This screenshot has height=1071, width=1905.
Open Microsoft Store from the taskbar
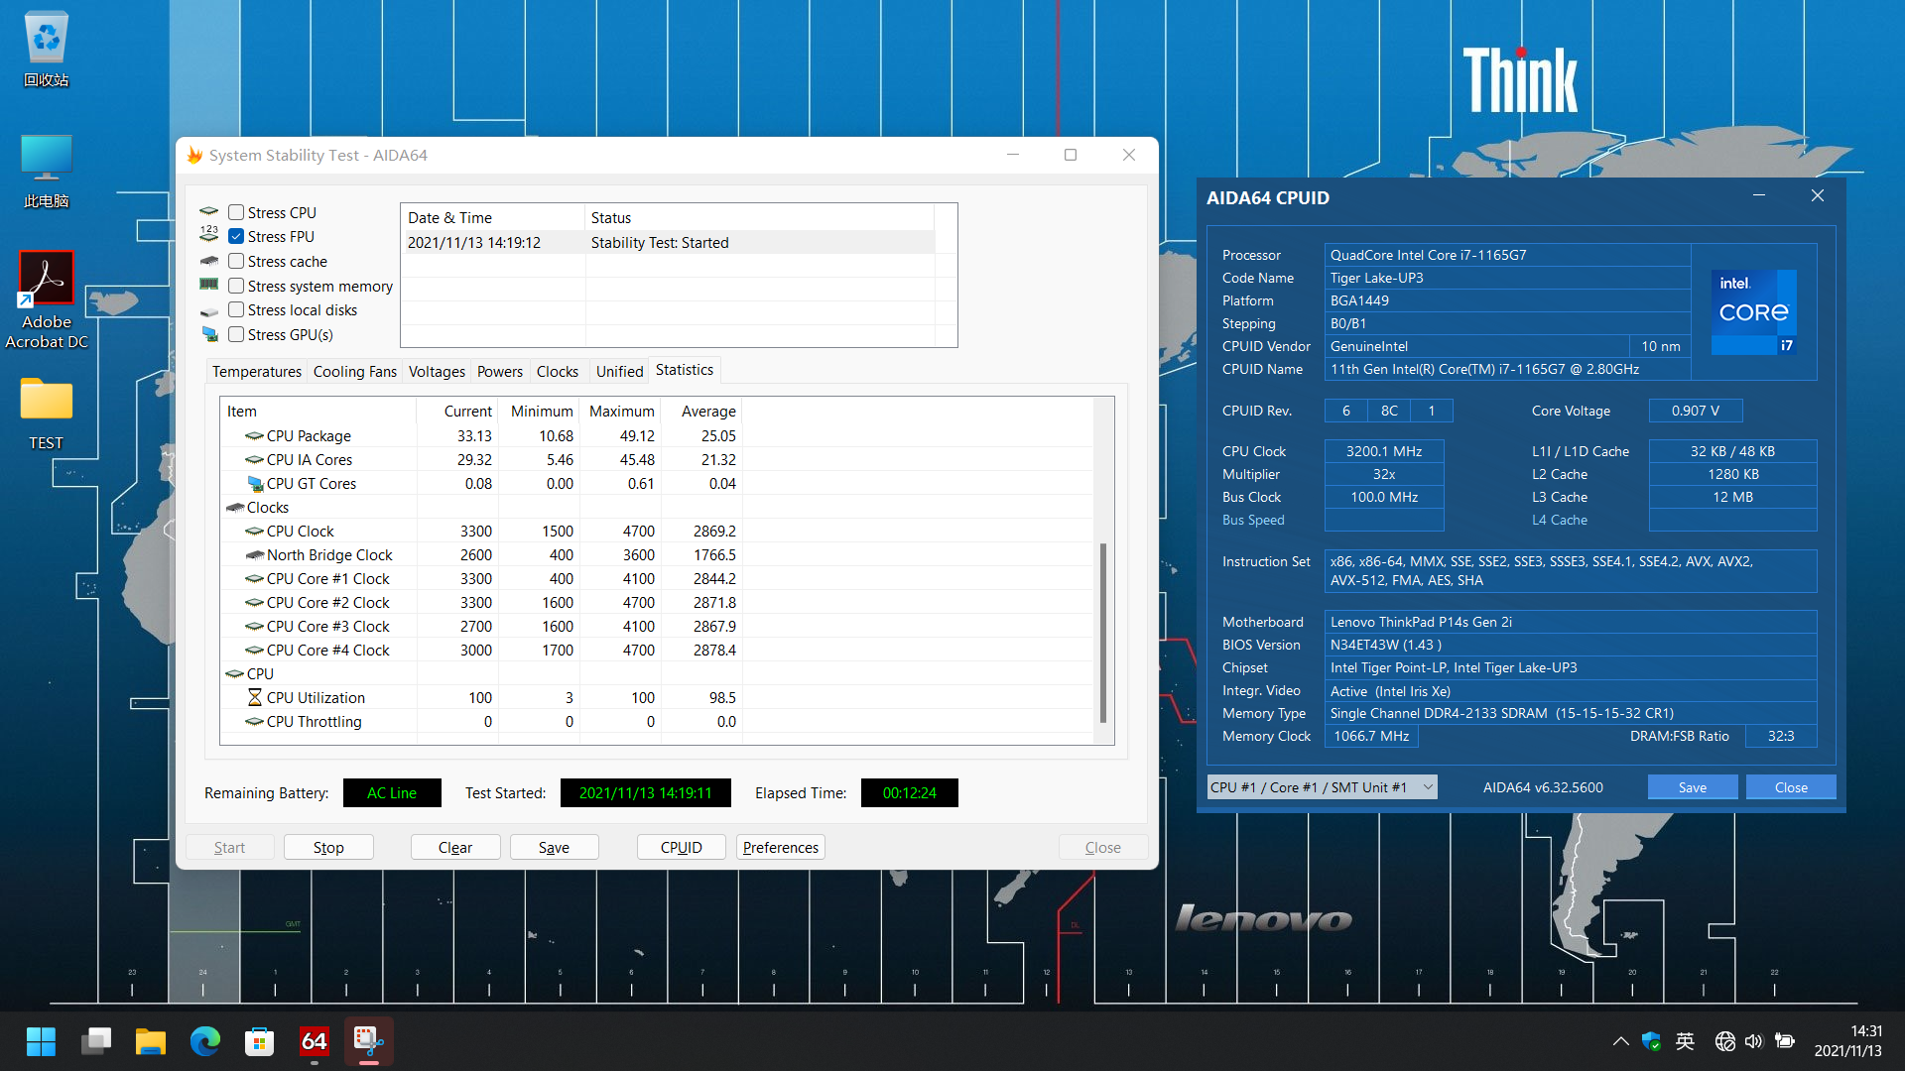tap(259, 1041)
